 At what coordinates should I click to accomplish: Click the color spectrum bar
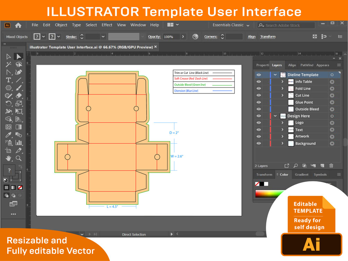(x=270, y=194)
